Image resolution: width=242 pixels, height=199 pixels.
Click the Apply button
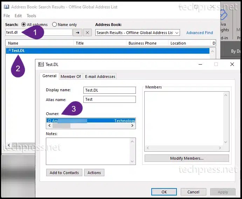point(223,192)
